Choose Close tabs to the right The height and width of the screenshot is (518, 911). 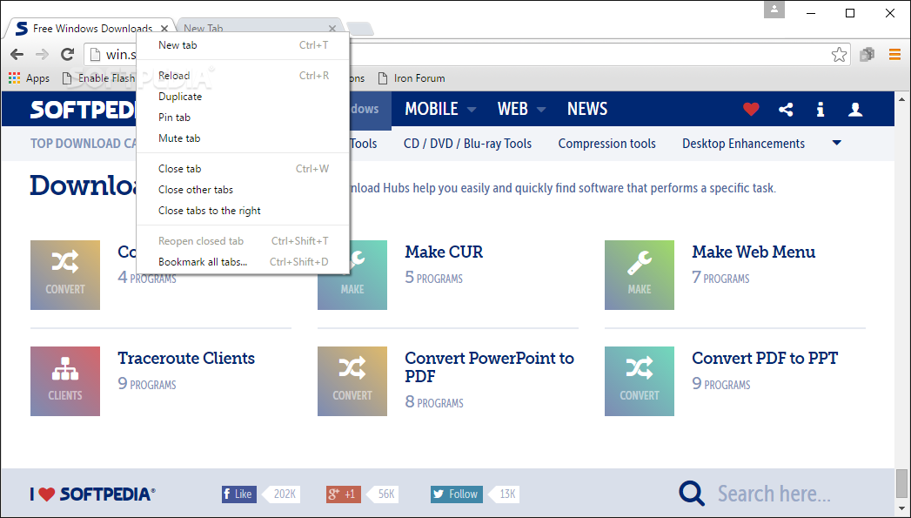243,211
